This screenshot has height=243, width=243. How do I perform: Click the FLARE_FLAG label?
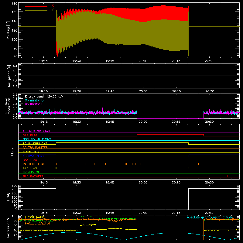32,152
